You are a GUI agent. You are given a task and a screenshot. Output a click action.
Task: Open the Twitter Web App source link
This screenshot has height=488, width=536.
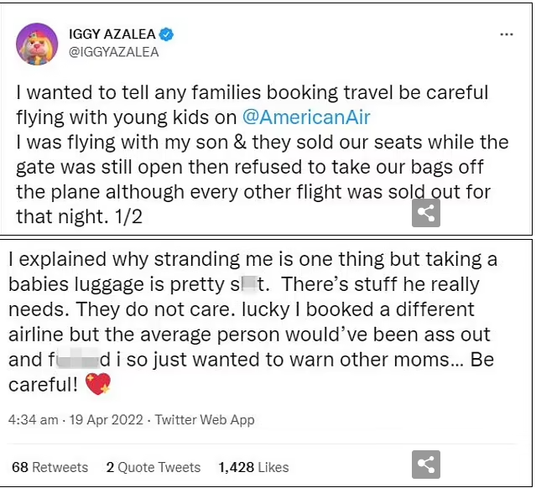click(x=205, y=419)
